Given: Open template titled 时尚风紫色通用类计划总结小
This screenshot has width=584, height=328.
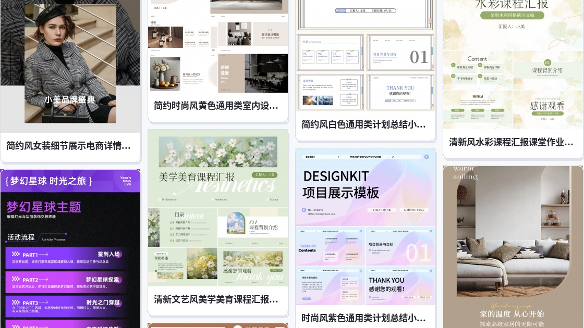Looking at the screenshot, I should 363,318.
